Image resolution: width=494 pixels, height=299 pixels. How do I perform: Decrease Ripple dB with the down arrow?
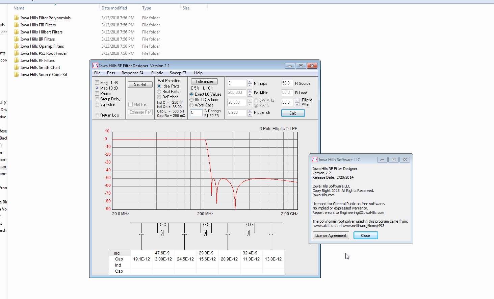[250, 115]
